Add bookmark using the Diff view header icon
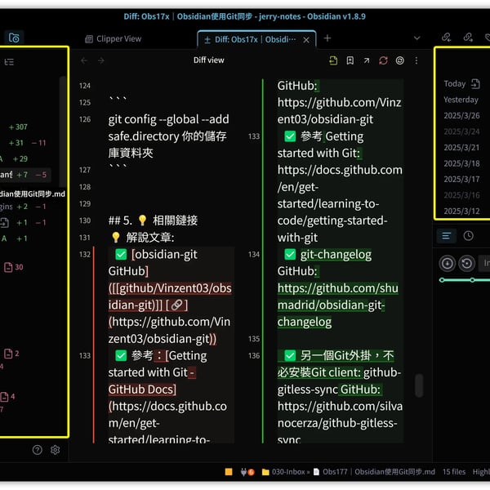This screenshot has height=490, width=490. click(350, 60)
